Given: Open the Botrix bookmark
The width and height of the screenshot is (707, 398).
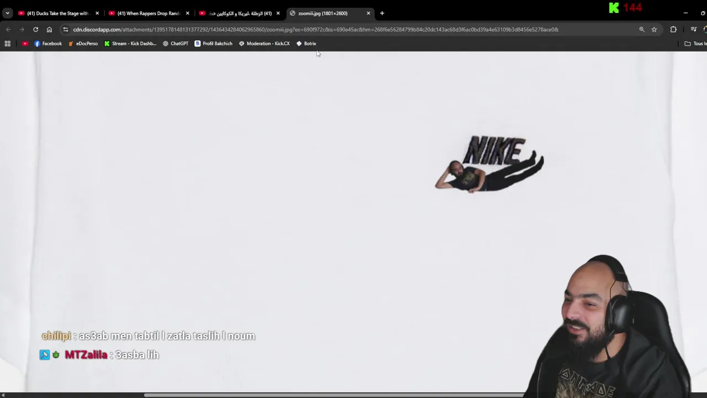Looking at the screenshot, I should click(306, 43).
